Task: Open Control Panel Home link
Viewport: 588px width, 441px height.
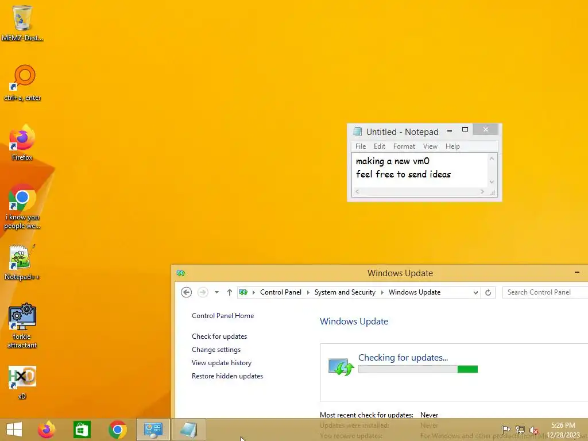Action: point(223,316)
